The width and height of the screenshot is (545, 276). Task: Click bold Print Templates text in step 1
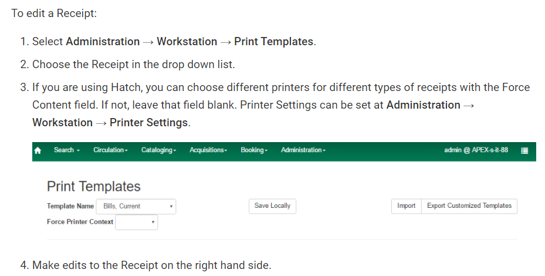point(274,42)
